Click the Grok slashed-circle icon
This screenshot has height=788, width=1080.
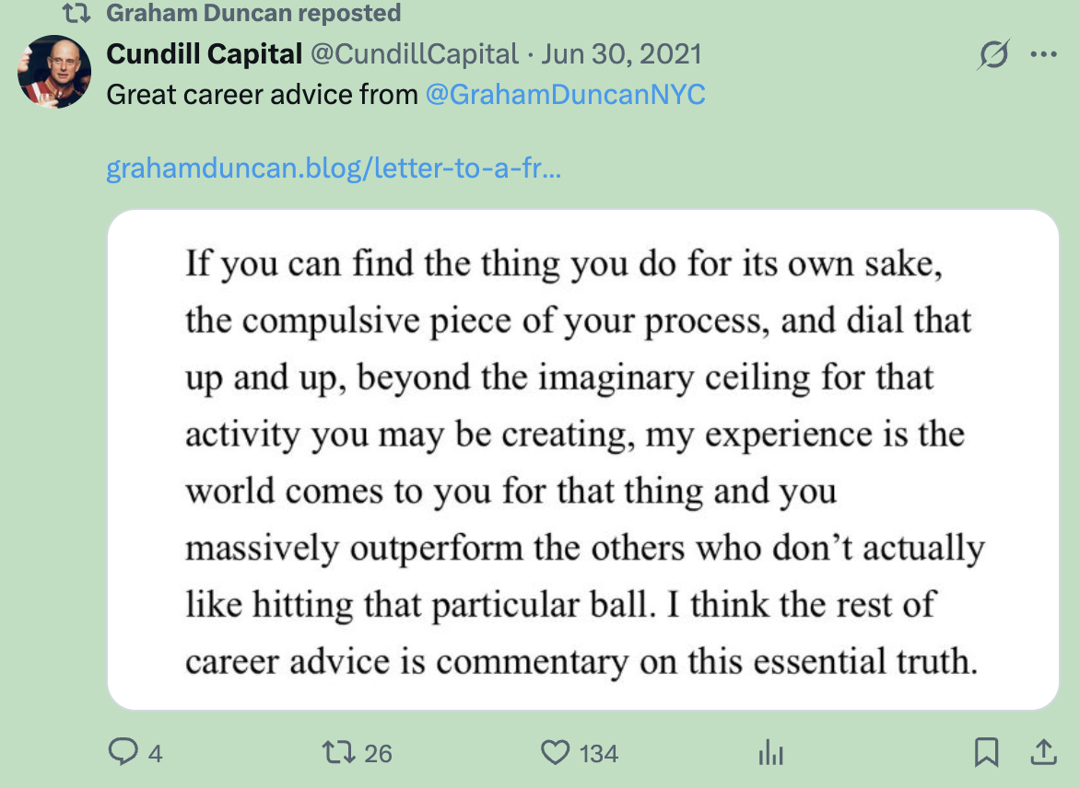pyautogui.click(x=993, y=54)
